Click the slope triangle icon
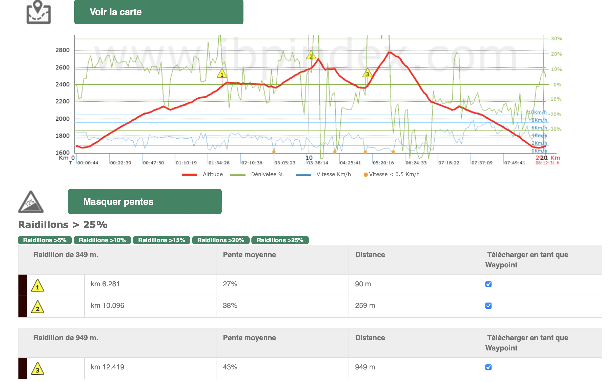 click(x=31, y=202)
